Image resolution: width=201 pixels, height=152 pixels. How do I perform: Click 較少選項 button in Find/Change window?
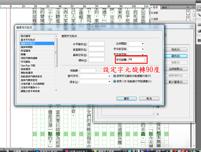176,82
